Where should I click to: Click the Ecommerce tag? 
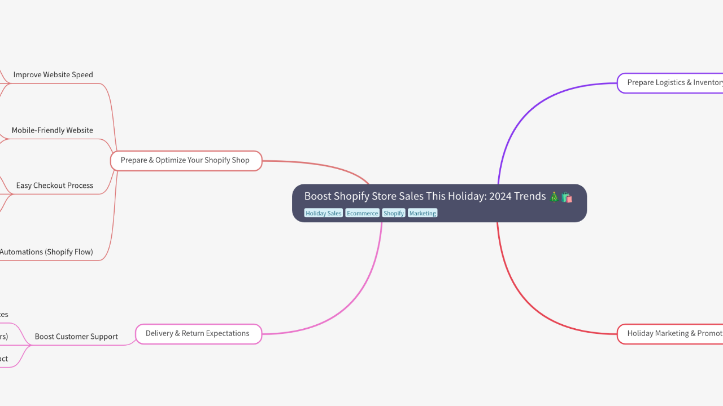point(362,213)
